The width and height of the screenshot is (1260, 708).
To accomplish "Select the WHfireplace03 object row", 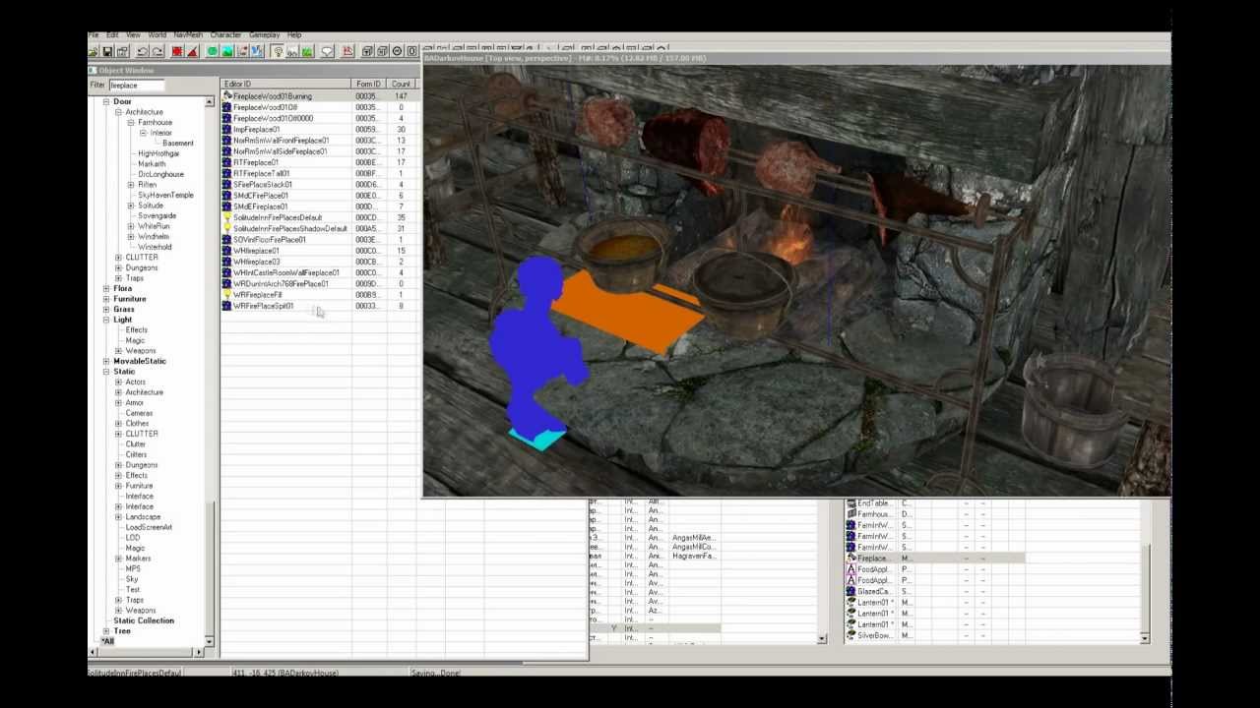I will tap(320, 262).
